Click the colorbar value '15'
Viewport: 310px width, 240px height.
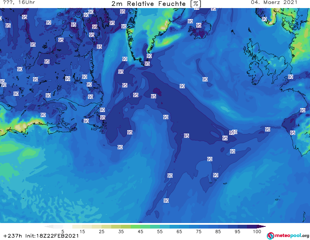(82, 232)
